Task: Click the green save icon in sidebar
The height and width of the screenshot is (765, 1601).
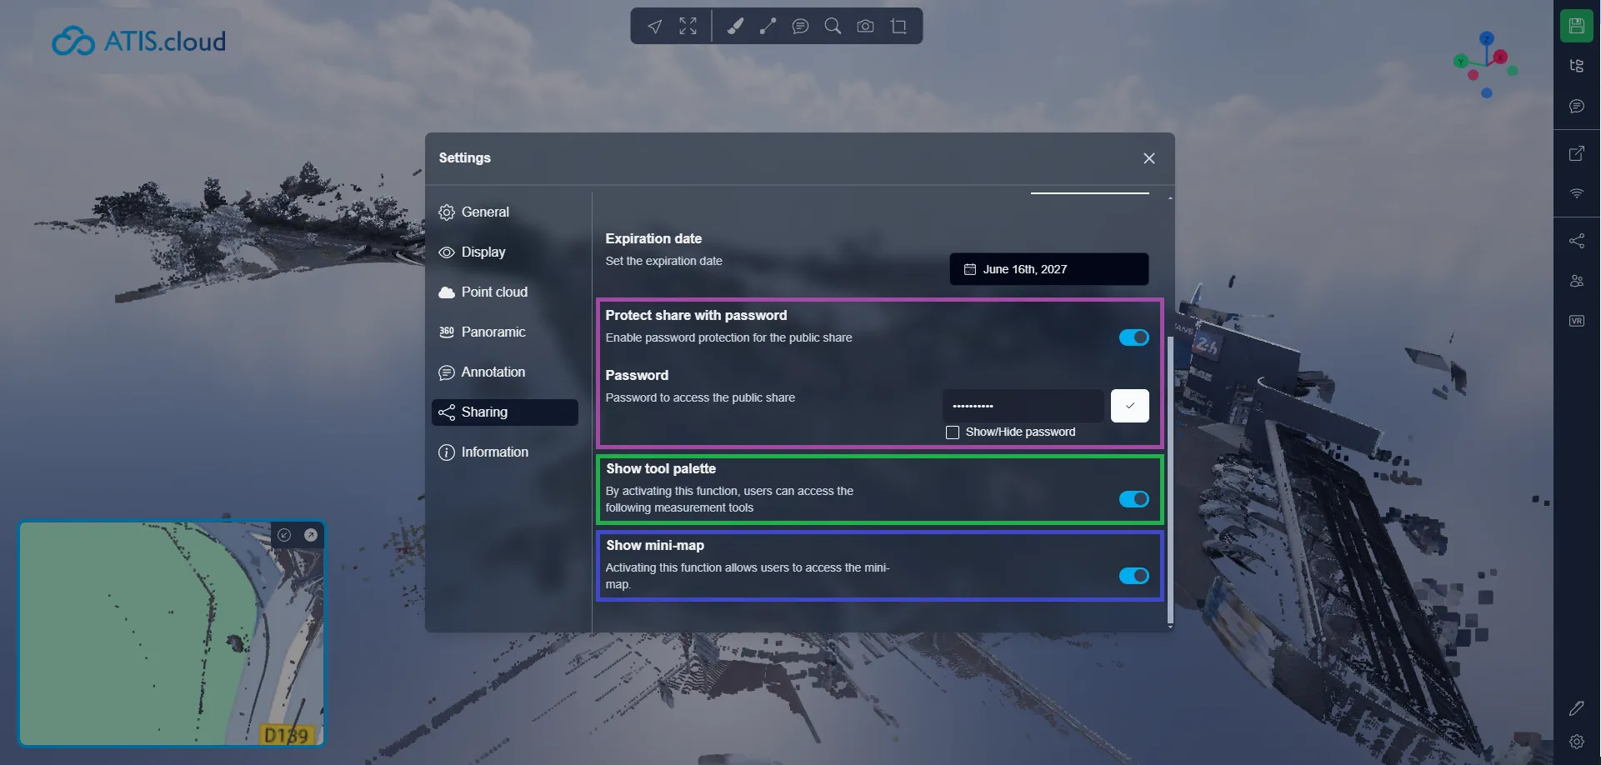Action: pyautogui.click(x=1575, y=25)
